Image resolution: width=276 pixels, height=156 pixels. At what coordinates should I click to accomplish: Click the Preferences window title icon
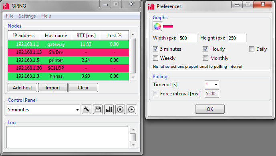tap(151, 6)
